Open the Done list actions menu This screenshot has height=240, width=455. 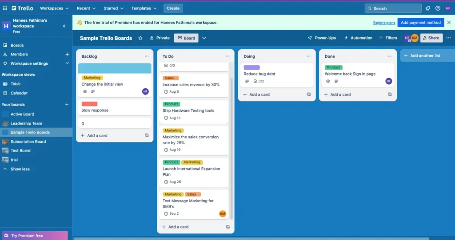click(x=390, y=56)
